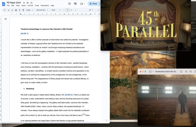Open Preview's sidebar view menu chevron
This screenshot has height=127, width=196.
click(x=153, y=72)
